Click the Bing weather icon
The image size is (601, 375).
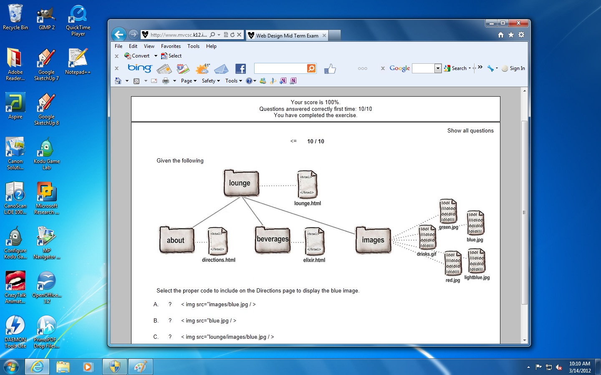tap(203, 69)
